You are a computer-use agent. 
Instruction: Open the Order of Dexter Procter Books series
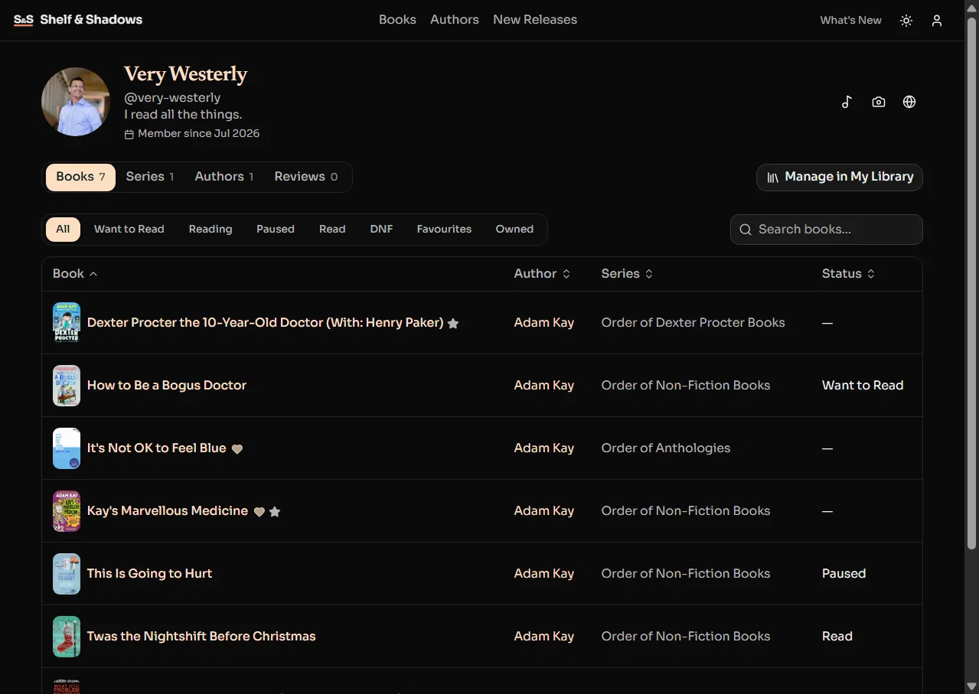pos(693,323)
